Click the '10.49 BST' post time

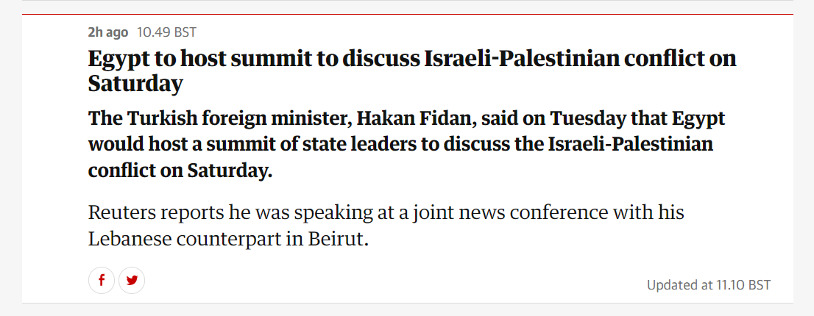(x=166, y=32)
